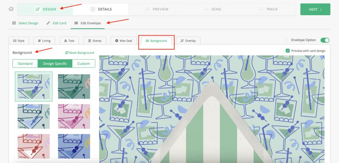Open the envelope Text tab
Viewport: 339px width, 163px height.
[69, 41]
